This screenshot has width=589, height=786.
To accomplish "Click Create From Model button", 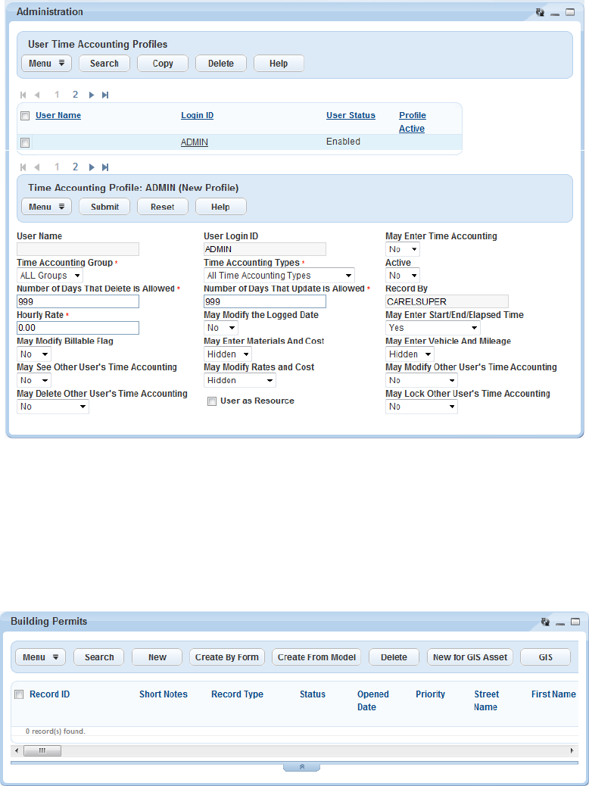I will tap(316, 657).
